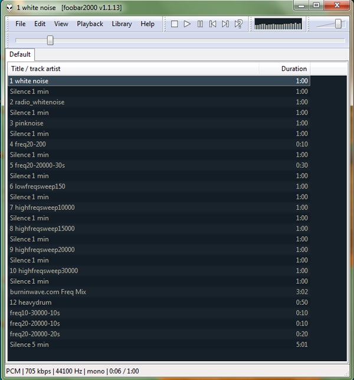This screenshot has width=354, height=380.
Task: Click the Stop playback button
Action: click(x=174, y=24)
